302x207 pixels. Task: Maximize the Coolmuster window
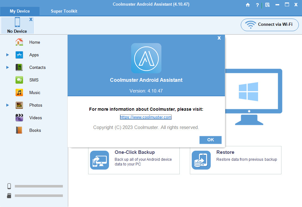287,5
